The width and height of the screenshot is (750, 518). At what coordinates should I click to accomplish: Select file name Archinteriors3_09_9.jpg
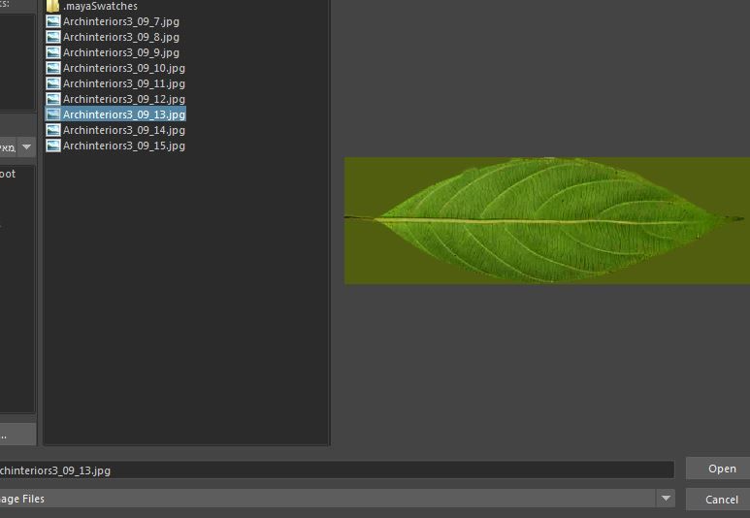pyautogui.click(x=121, y=52)
